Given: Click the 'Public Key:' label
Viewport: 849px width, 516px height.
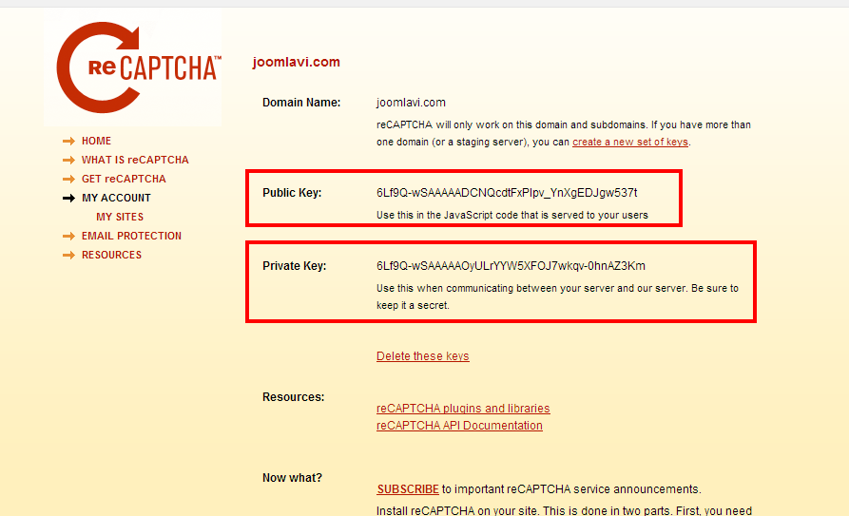Looking at the screenshot, I should (292, 193).
